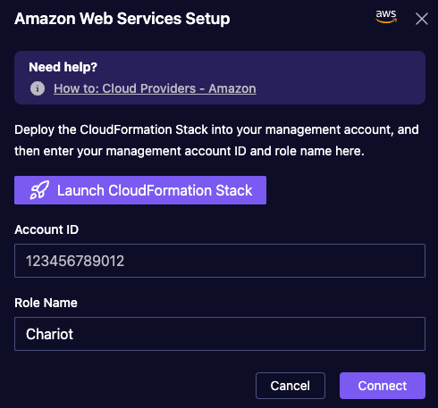This screenshot has height=408, width=438.
Task: Click the rocket icon on Launch button
Action: (x=39, y=190)
